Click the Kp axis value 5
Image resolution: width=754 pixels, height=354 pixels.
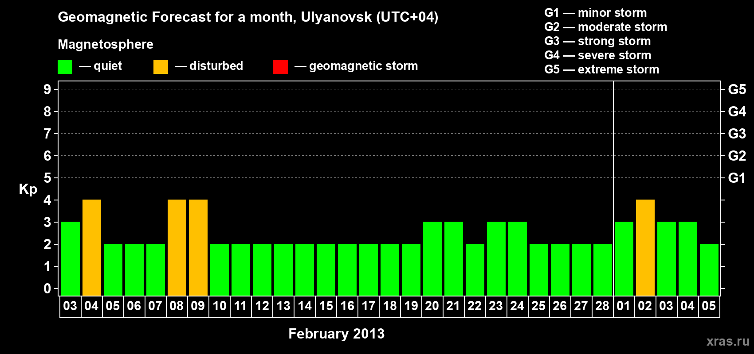pos(47,178)
